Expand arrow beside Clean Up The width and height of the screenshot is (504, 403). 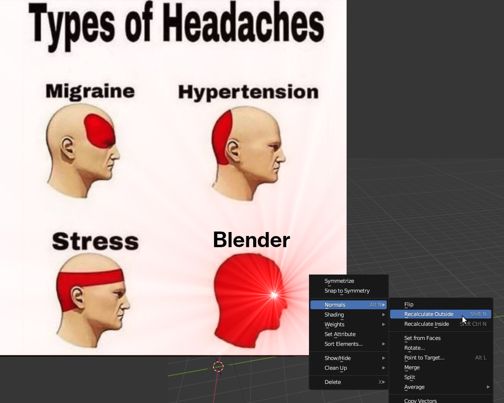click(383, 368)
